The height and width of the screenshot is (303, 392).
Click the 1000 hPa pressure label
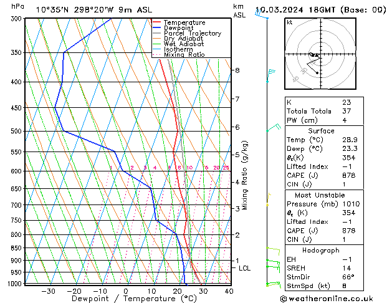click(x=15, y=284)
